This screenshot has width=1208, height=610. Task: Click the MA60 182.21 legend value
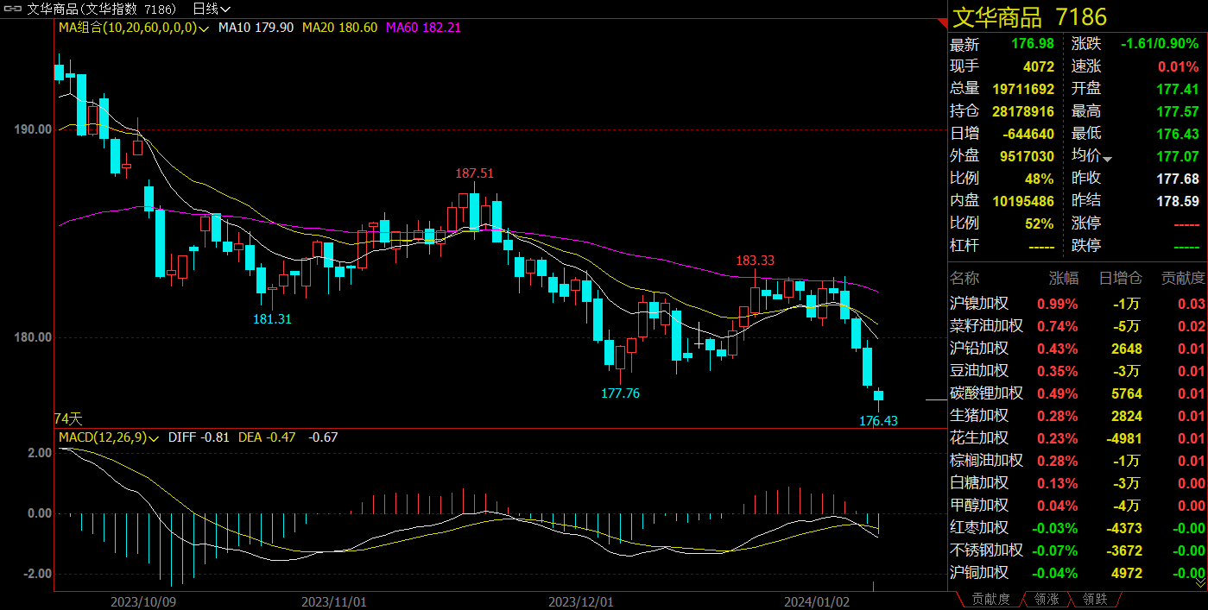coord(423,28)
